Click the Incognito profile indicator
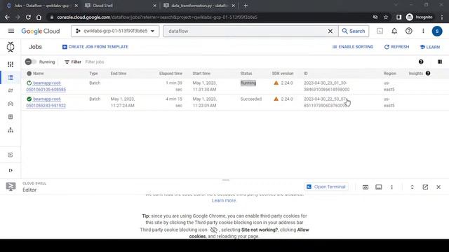This screenshot has width=449, height=252. click(x=420, y=17)
